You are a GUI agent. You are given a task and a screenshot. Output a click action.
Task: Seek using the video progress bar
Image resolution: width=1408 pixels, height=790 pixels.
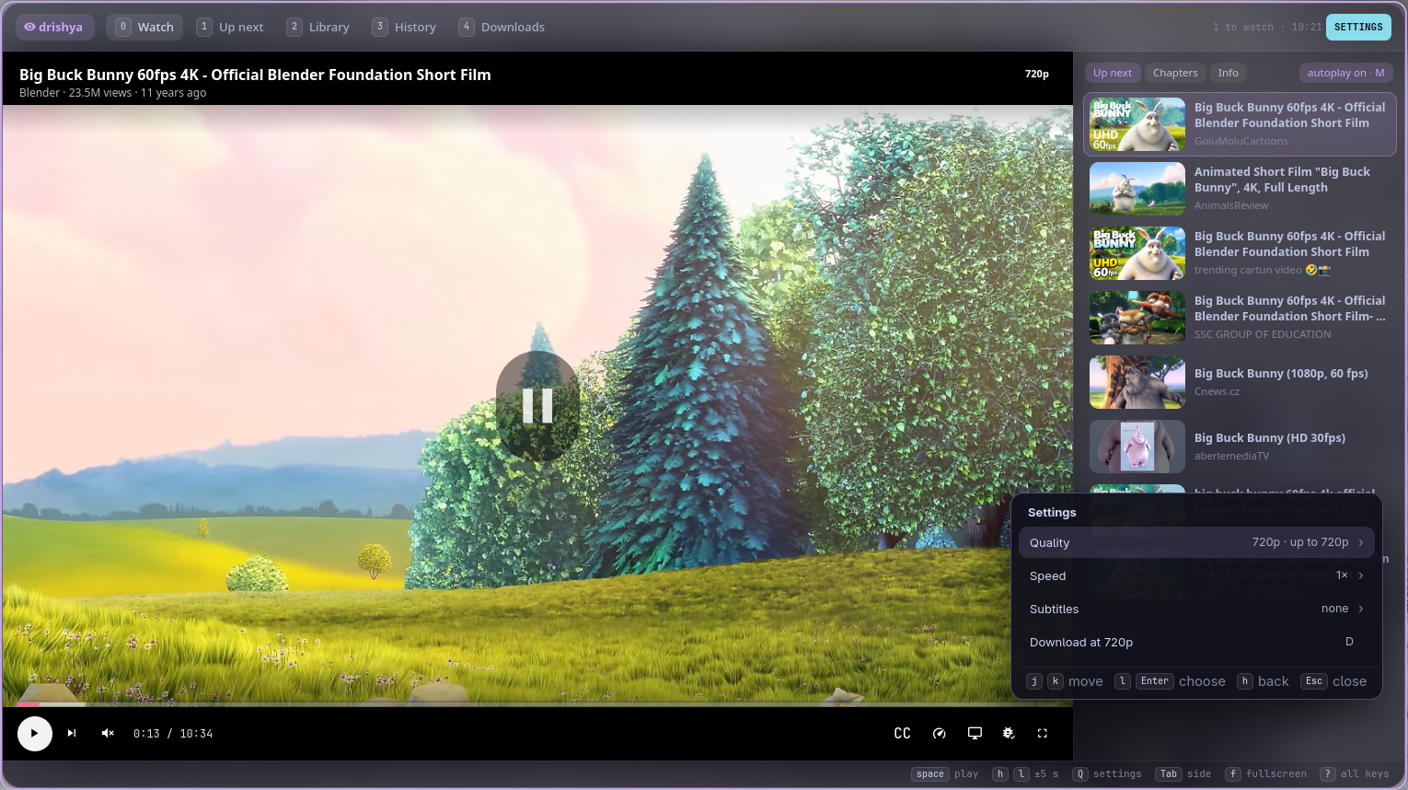coord(537,704)
